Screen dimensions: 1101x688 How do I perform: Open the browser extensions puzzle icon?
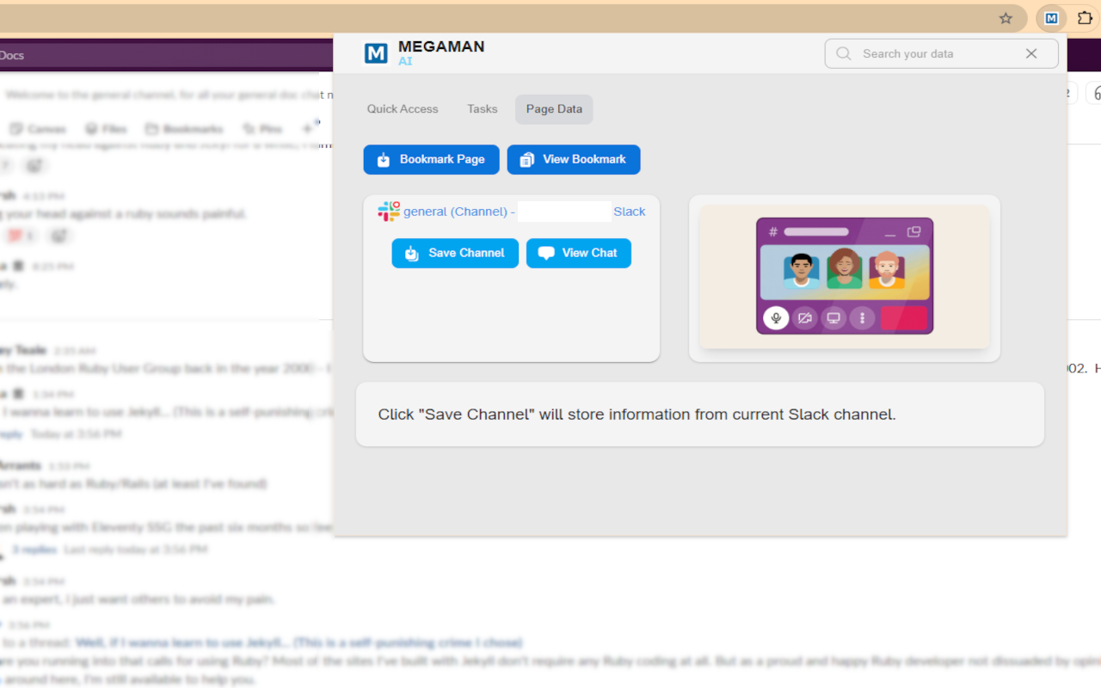click(x=1085, y=18)
